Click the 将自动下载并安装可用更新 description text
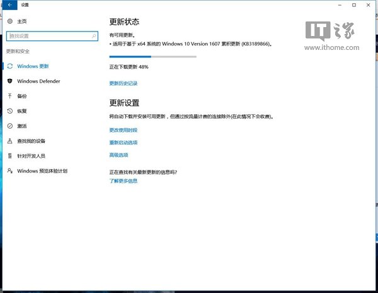Viewport: 378px width, 293px height. tap(192, 116)
